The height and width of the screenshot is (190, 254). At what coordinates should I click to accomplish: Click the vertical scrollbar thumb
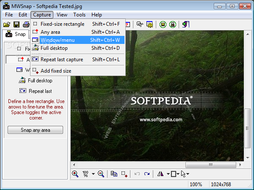[247, 128]
